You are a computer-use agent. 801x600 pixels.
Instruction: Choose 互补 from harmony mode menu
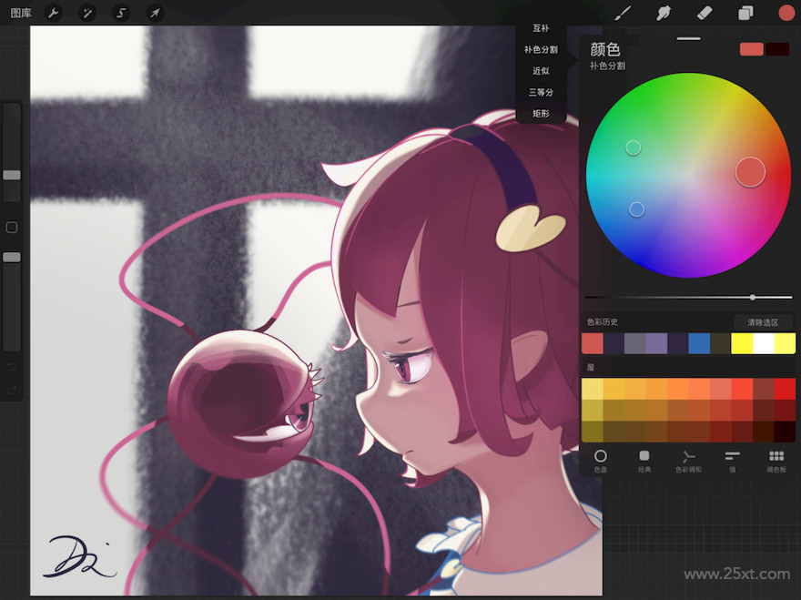(541, 28)
